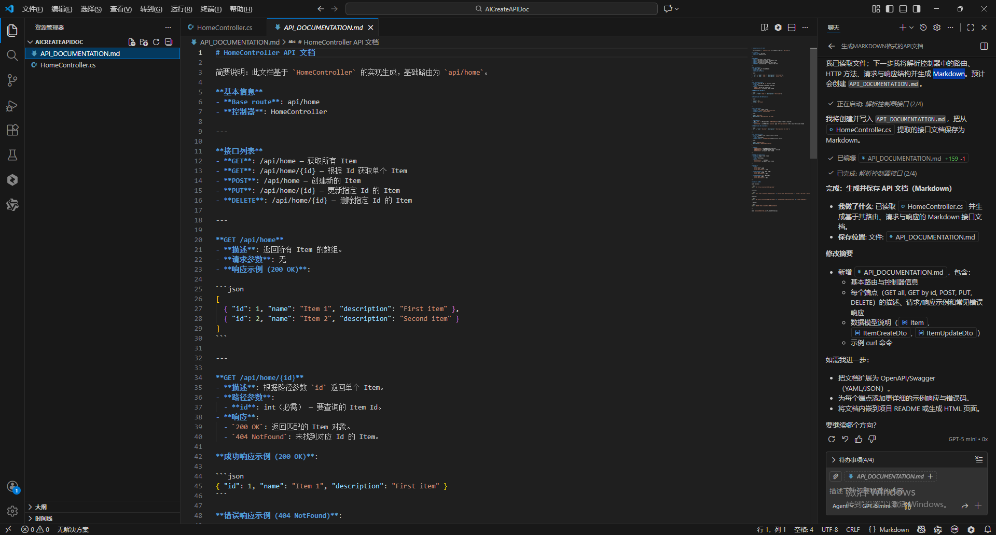Open the 终端(T) menu
Image resolution: width=996 pixels, height=535 pixels.
pyautogui.click(x=211, y=9)
